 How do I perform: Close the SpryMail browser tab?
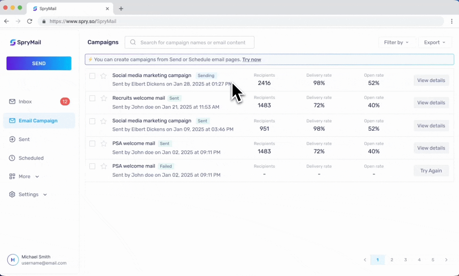pos(107,8)
